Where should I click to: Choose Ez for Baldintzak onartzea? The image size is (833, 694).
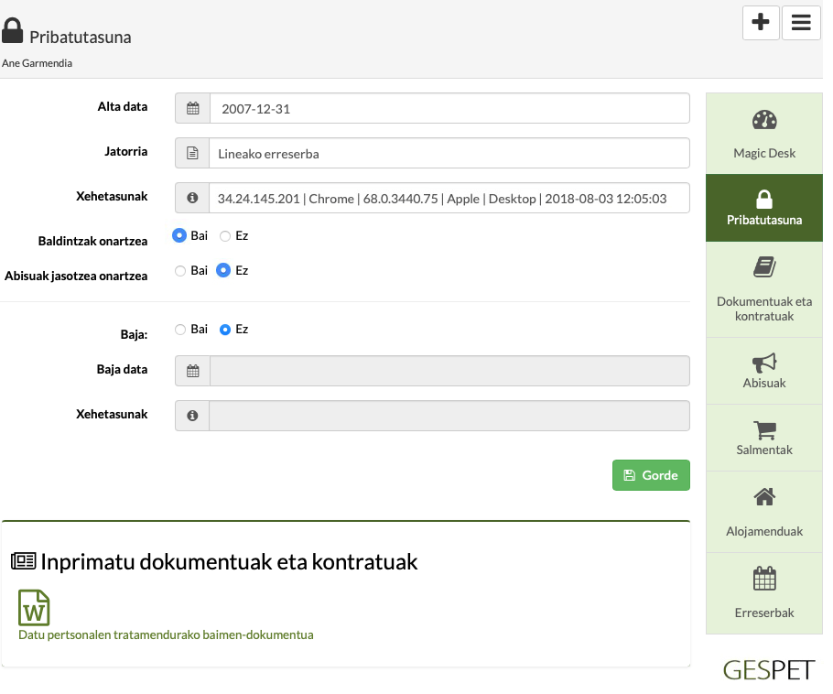click(225, 236)
